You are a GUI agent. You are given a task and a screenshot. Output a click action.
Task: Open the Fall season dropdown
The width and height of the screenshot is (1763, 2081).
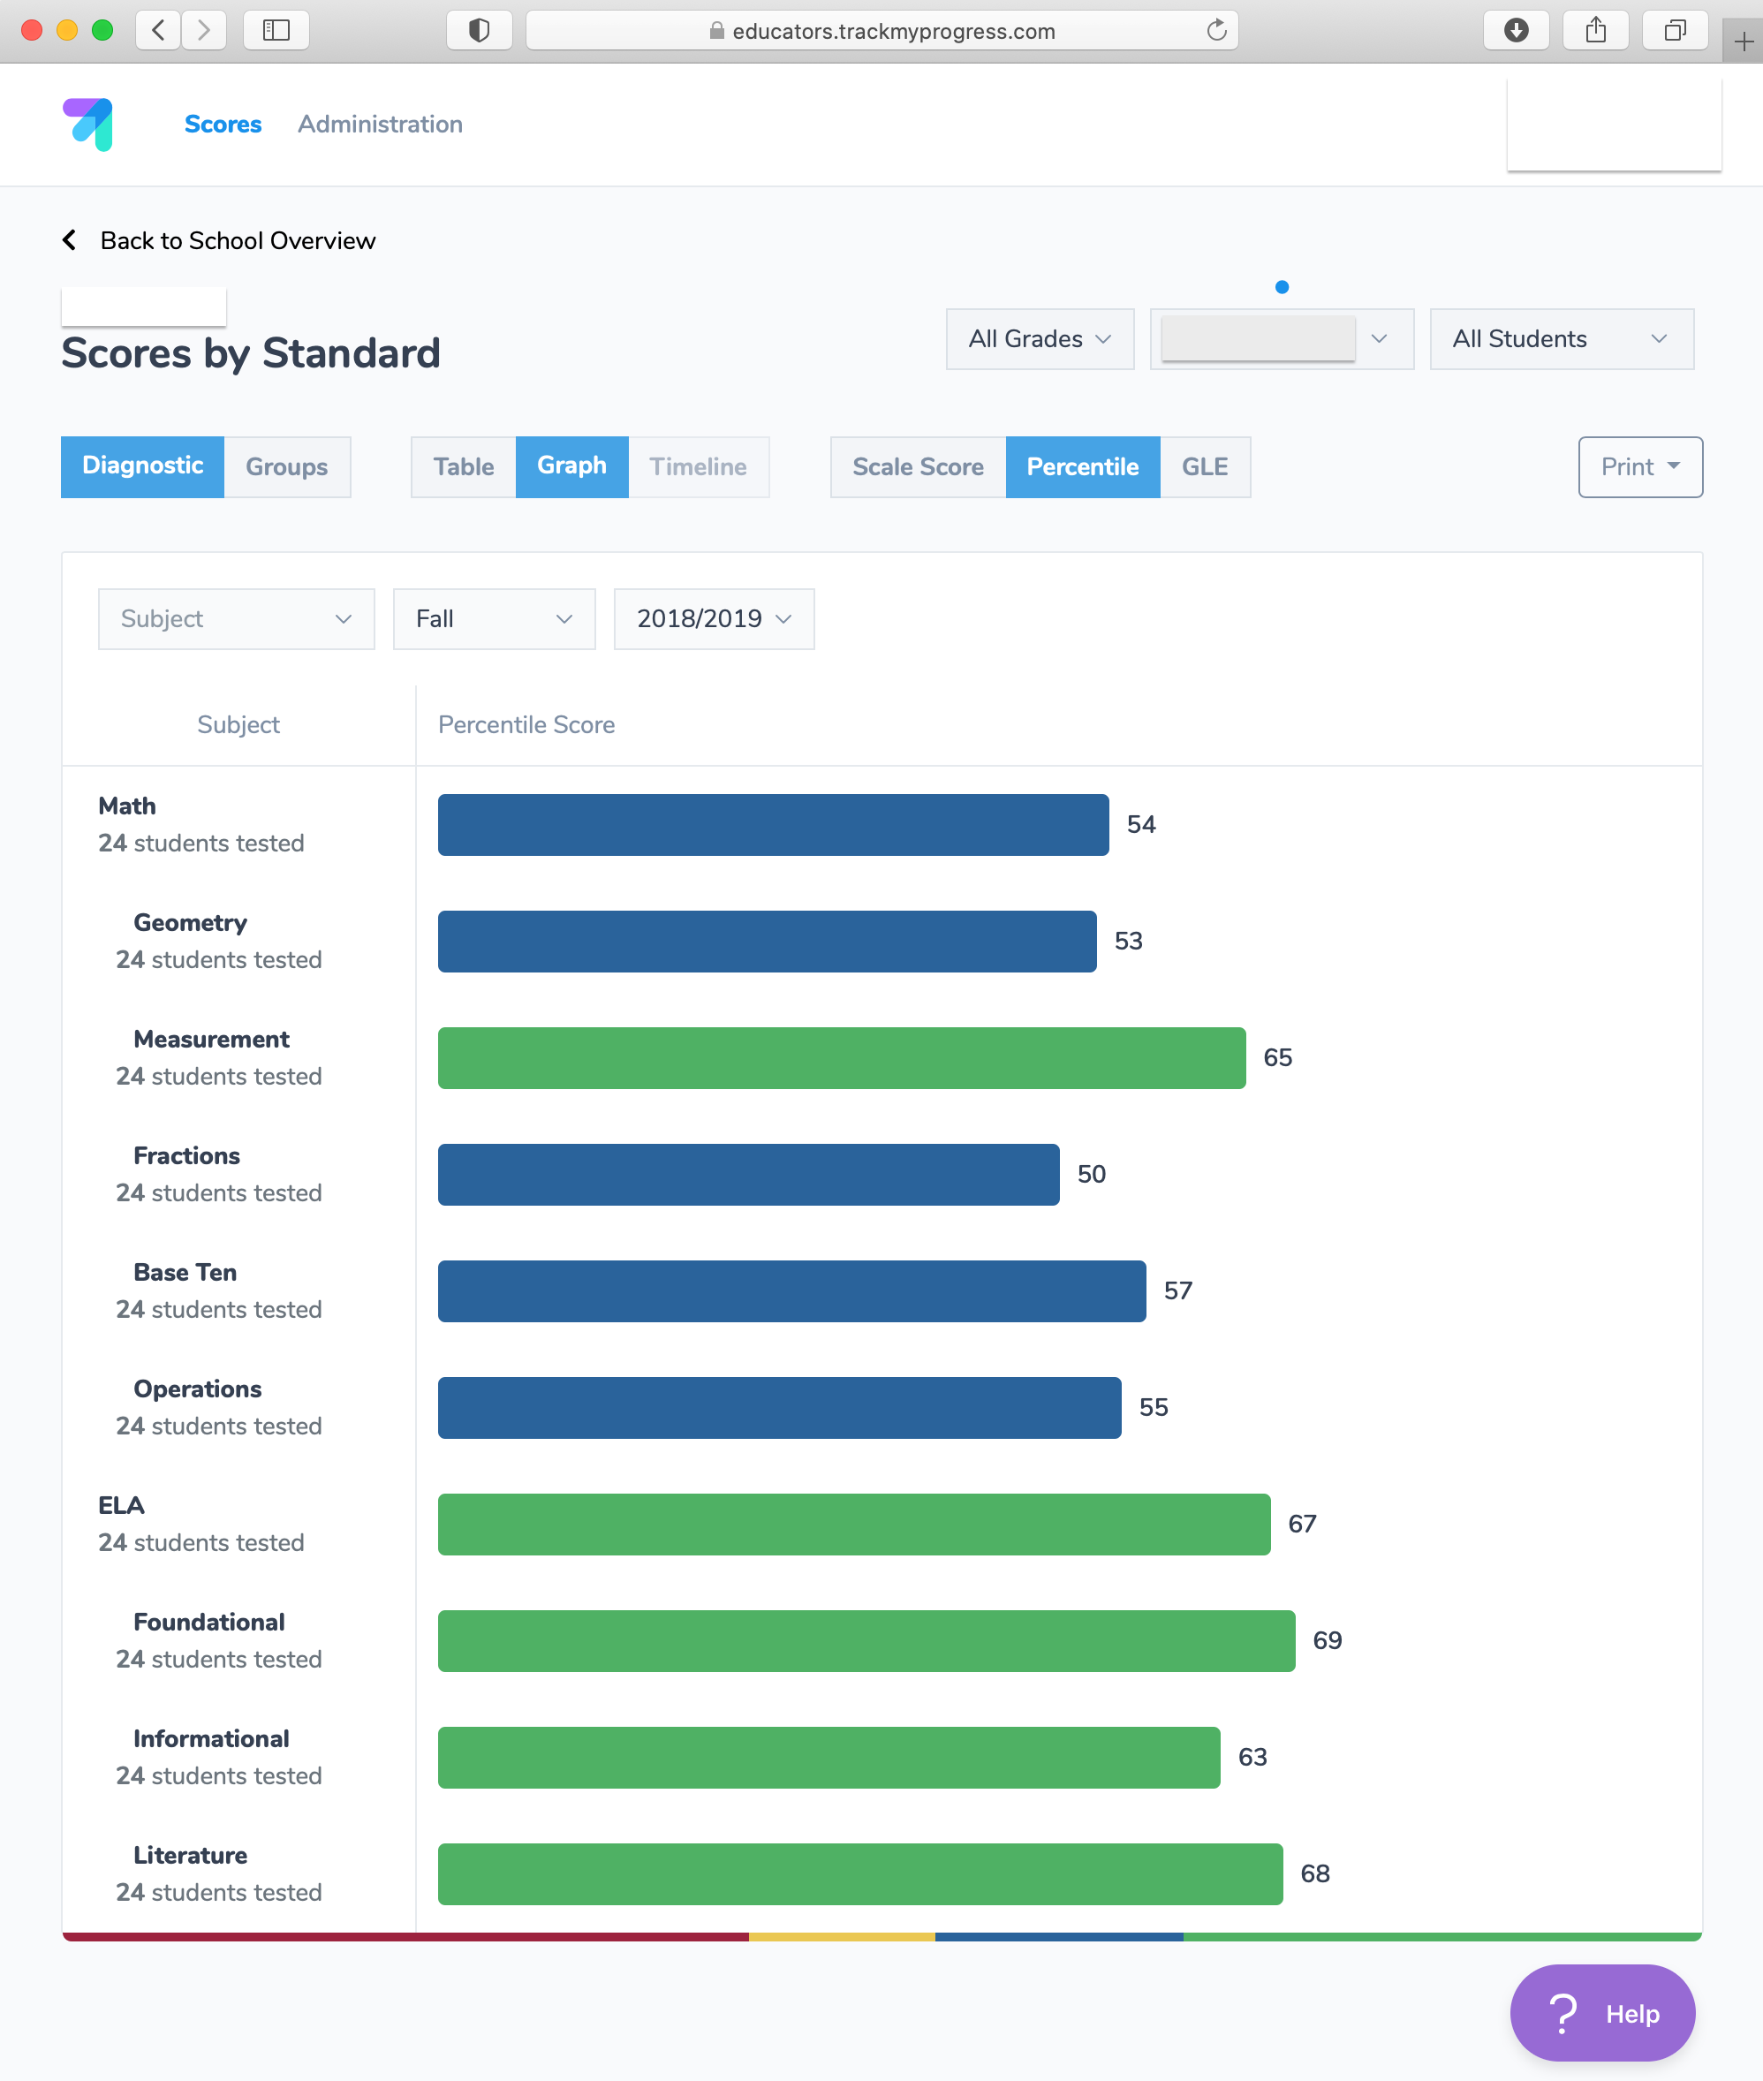coord(494,618)
